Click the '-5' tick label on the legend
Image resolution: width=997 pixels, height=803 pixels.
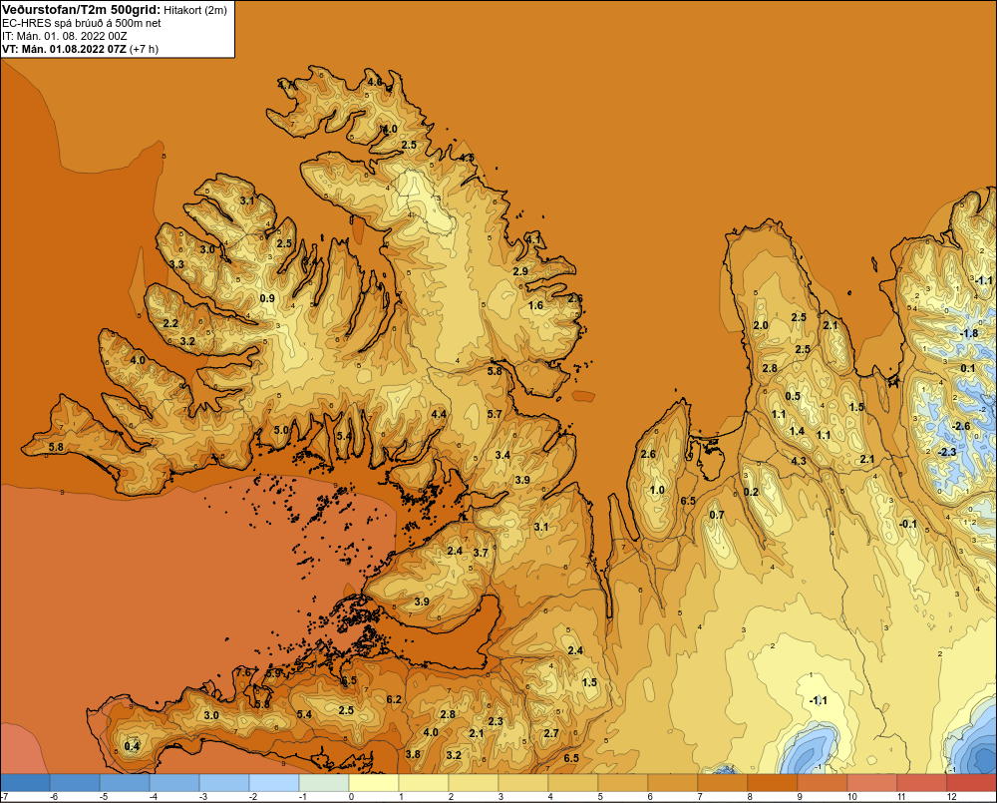point(103,797)
